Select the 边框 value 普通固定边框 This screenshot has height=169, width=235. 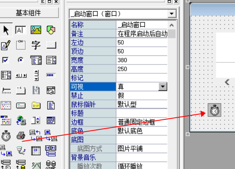pos(142,122)
